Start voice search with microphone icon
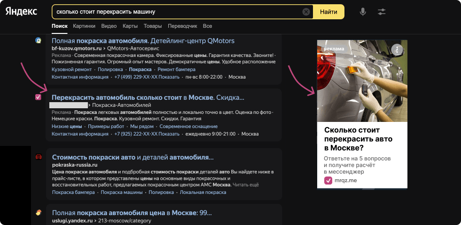The width and height of the screenshot is (461, 225). pos(363,12)
